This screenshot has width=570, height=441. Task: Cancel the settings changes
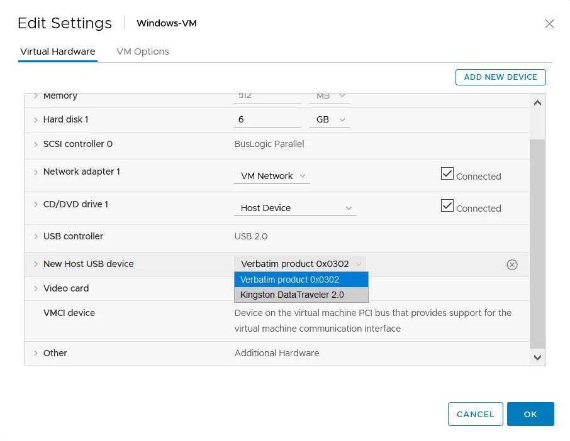click(475, 414)
